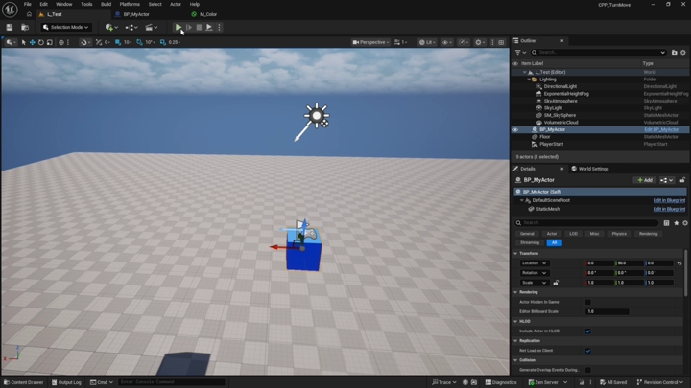Toggle favorites star filter in Details
691x388 pixels.
pyautogui.click(x=676, y=223)
